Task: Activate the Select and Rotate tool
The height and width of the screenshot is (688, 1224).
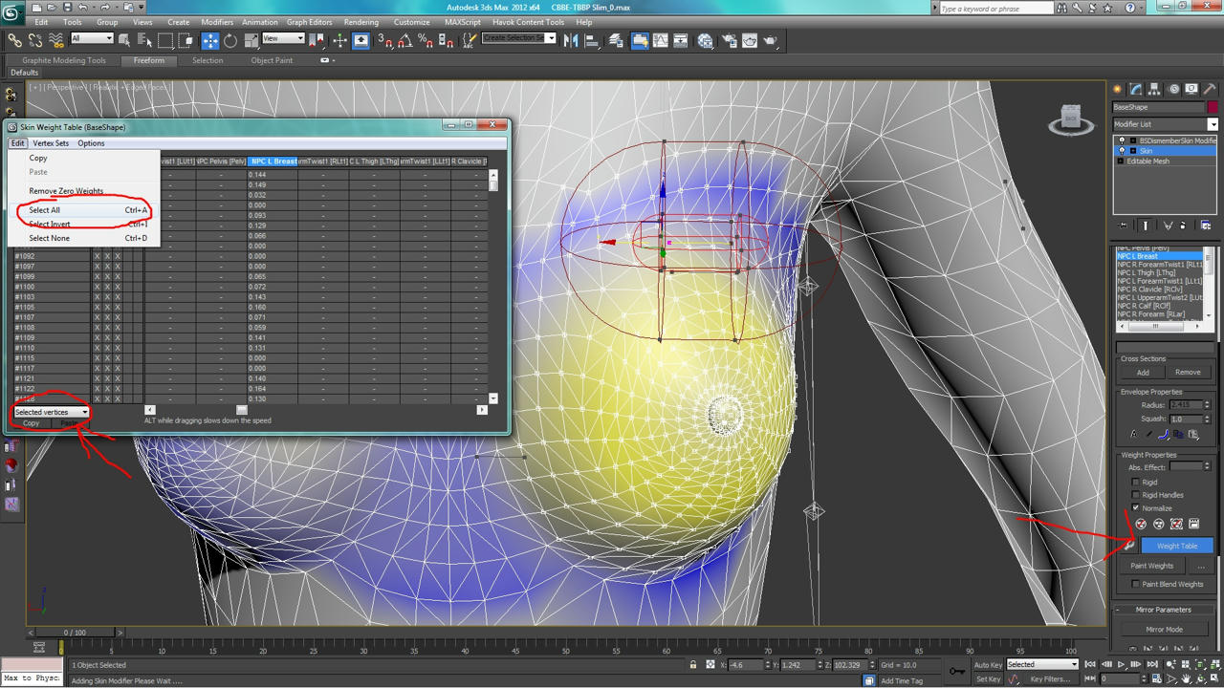Action: coord(230,40)
